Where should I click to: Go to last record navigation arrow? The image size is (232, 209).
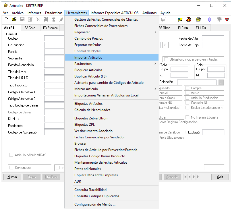pyautogui.click(x=198, y=177)
